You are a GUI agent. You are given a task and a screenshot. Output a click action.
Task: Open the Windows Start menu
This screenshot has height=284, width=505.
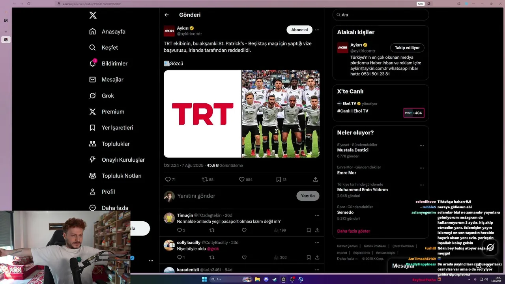coord(204,279)
